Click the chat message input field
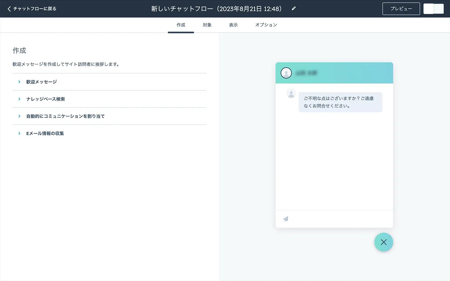Screen dimensions: 450x281 (334, 219)
